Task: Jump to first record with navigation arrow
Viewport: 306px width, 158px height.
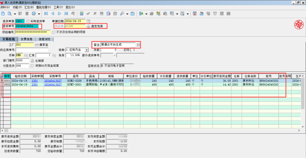Action: tap(46, 13)
